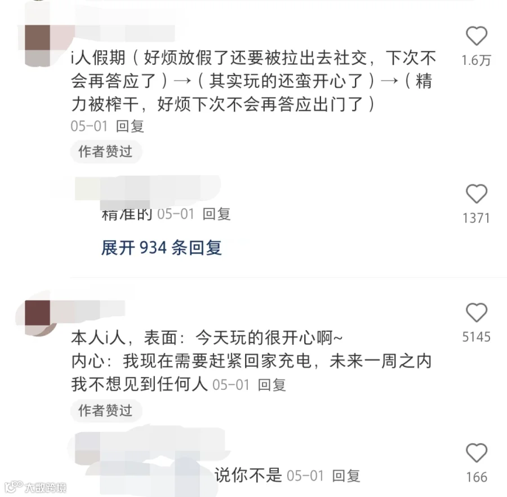507x497 pixels.
Task: Reply to the 说你不是 comment
Action: pos(346,476)
